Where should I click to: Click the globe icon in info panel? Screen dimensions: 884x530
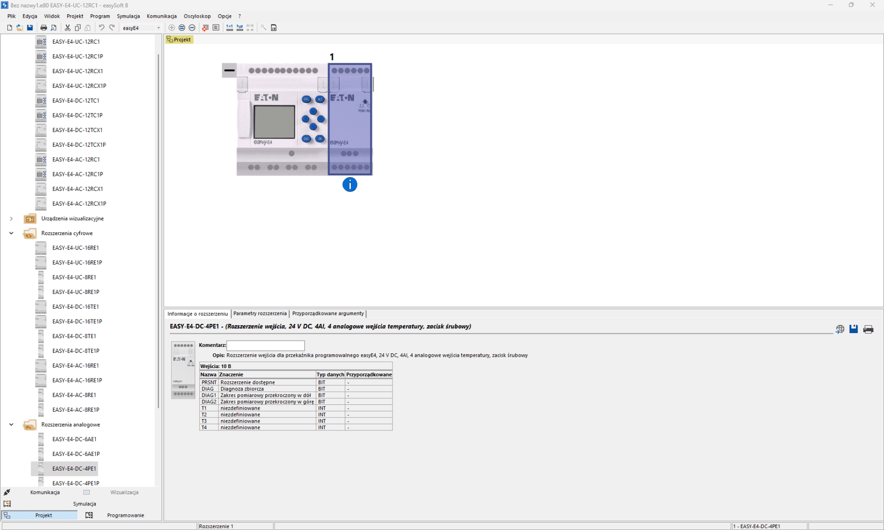click(840, 329)
